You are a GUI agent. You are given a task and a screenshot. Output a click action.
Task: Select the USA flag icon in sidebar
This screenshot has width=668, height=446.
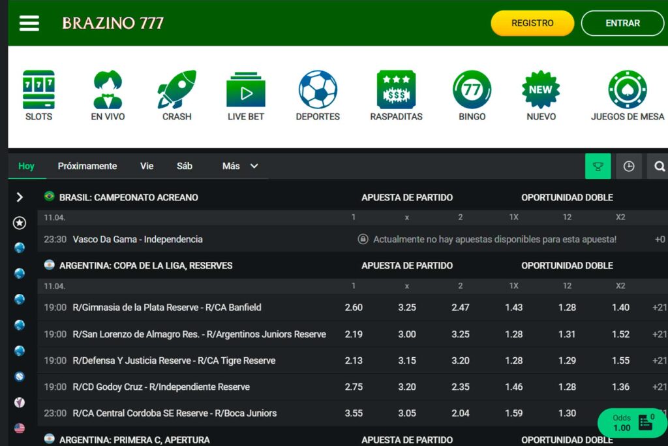[x=19, y=428]
